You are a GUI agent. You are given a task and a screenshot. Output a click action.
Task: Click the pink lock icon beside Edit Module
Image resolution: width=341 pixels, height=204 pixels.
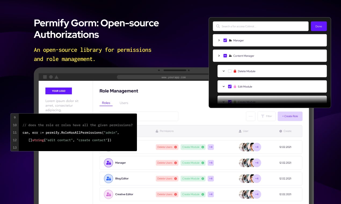click(235, 86)
